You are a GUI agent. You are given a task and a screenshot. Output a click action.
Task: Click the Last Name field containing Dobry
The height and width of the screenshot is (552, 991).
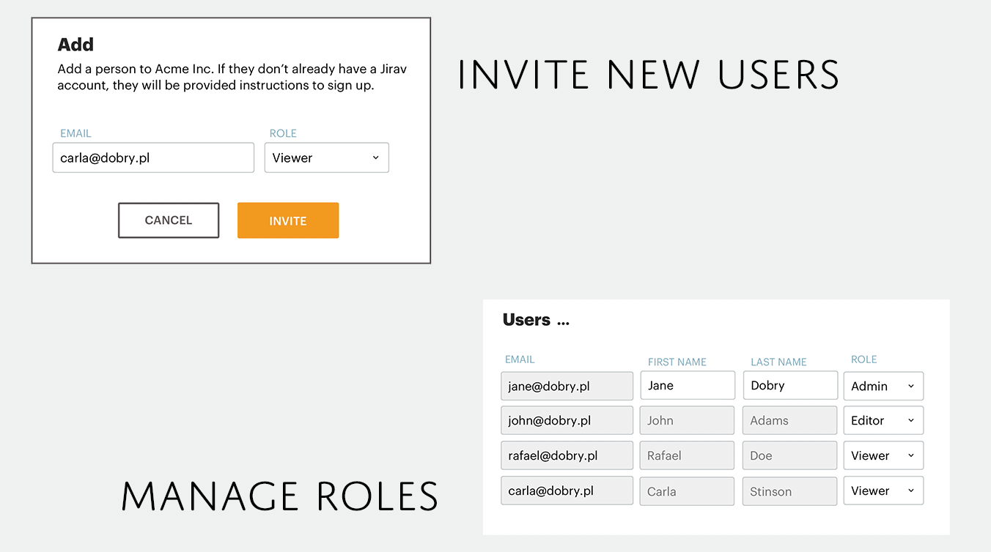pyautogui.click(x=790, y=385)
